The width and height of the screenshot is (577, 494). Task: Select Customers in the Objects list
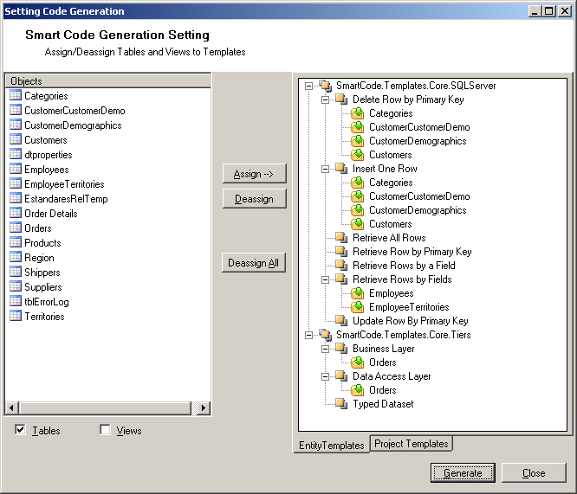(x=46, y=140)
